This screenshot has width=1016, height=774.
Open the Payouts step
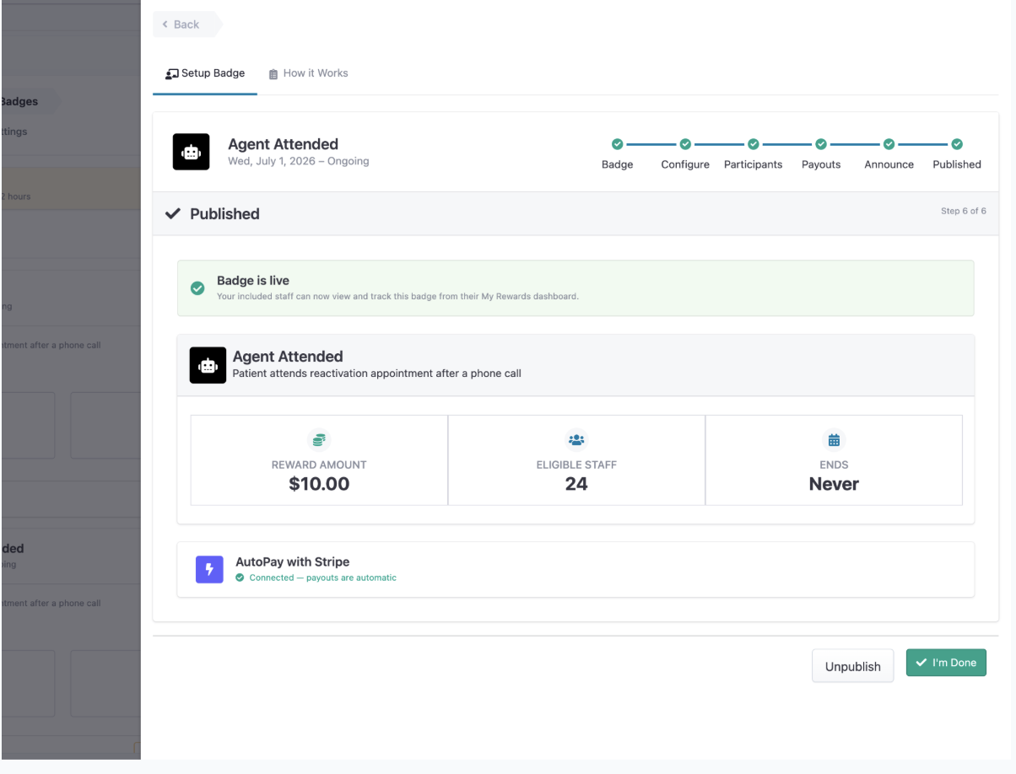click(x=821, y=144)
